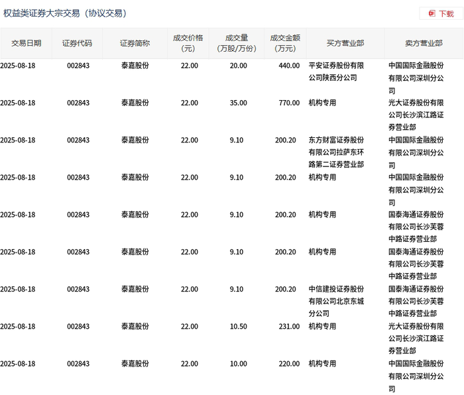Click date 2025-08-18 in the 770.00 row
Viewport: 464px width, 395px height.
point(17,103)
